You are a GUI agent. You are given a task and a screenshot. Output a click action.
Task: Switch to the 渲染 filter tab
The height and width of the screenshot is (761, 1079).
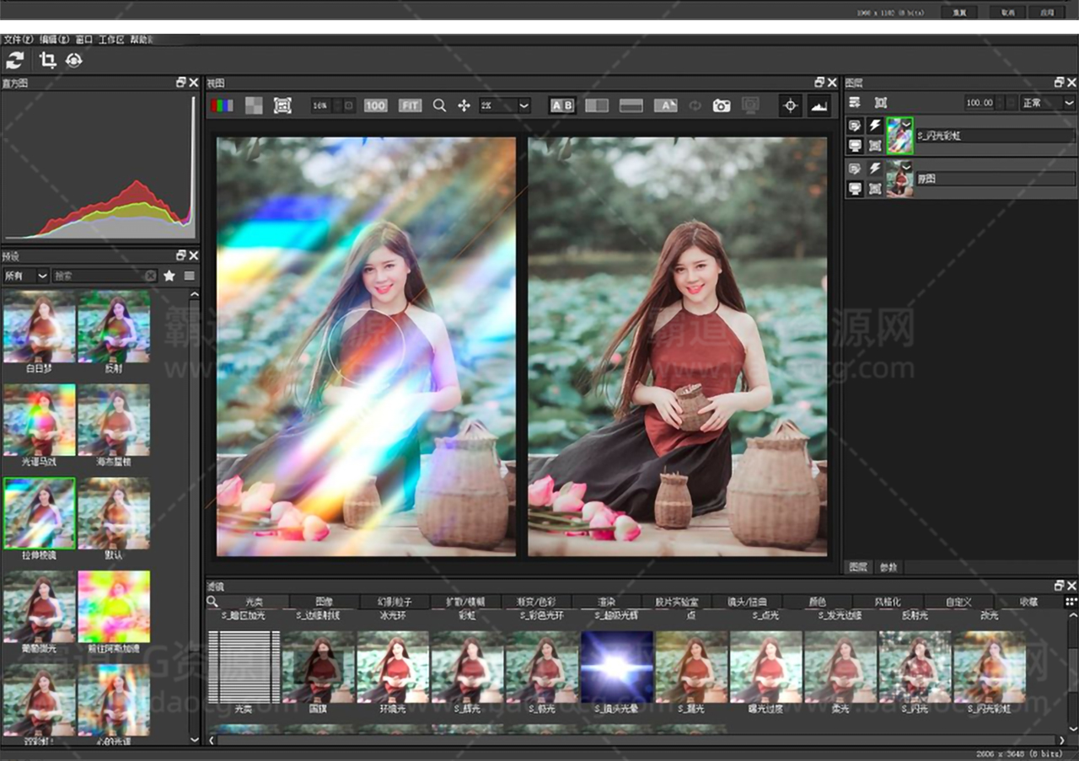(606, 602)
